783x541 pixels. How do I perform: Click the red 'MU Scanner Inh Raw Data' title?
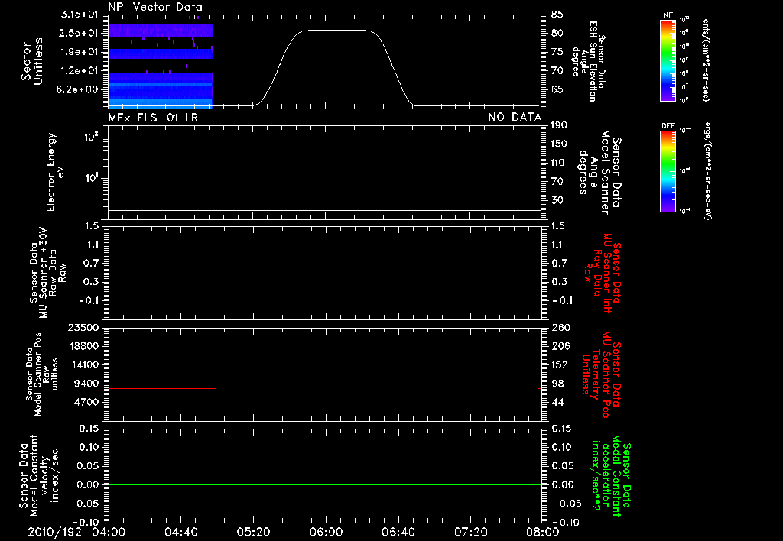click(x=603, y=273)
